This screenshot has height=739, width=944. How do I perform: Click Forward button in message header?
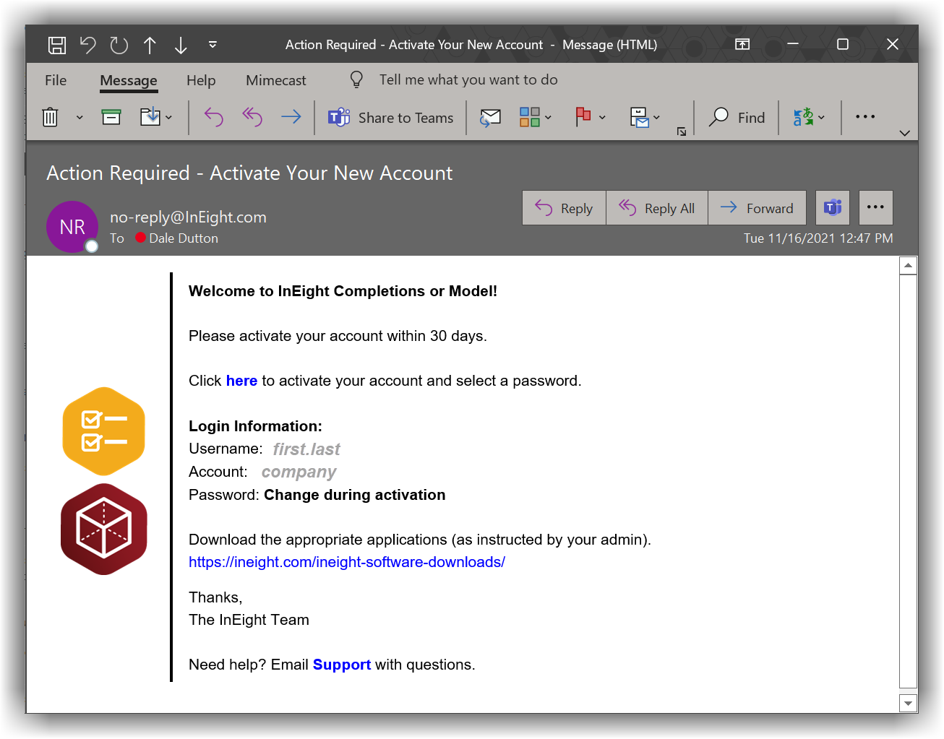coord(757,208)
